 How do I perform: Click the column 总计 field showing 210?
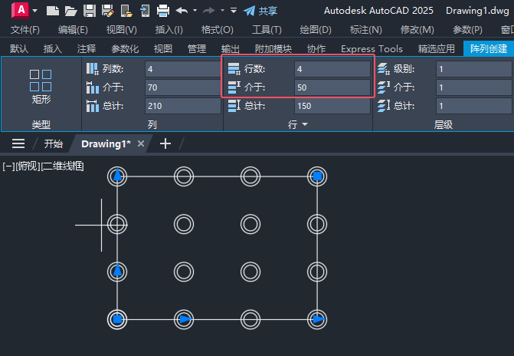pos(182,106)
